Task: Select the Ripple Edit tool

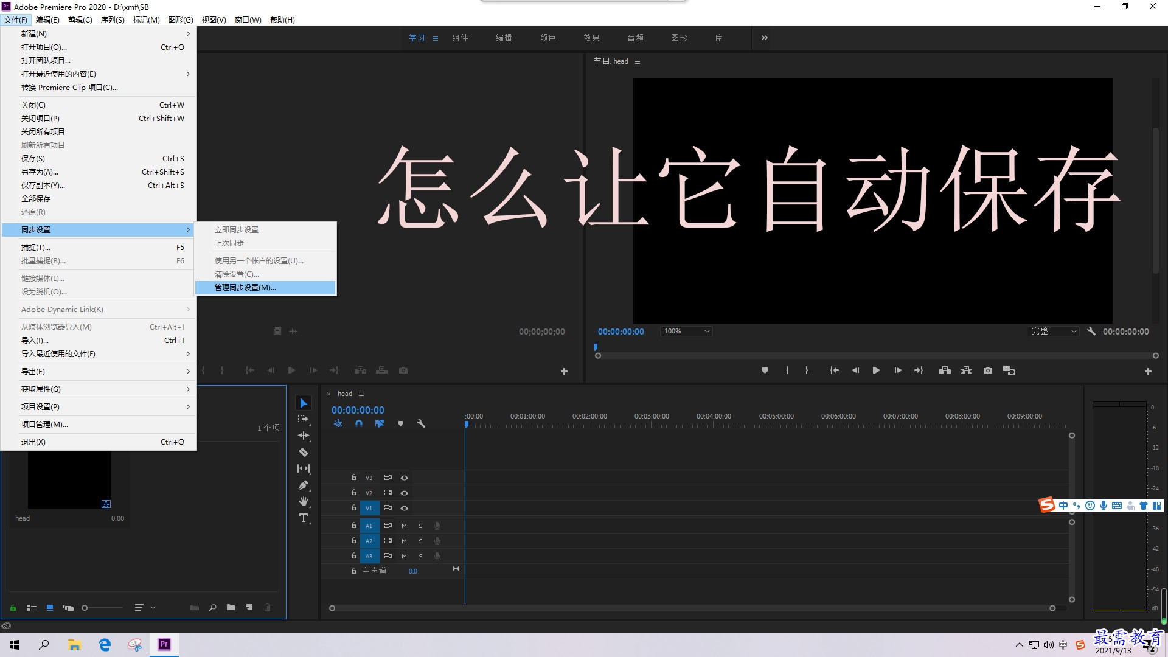Action: (304, 436)
